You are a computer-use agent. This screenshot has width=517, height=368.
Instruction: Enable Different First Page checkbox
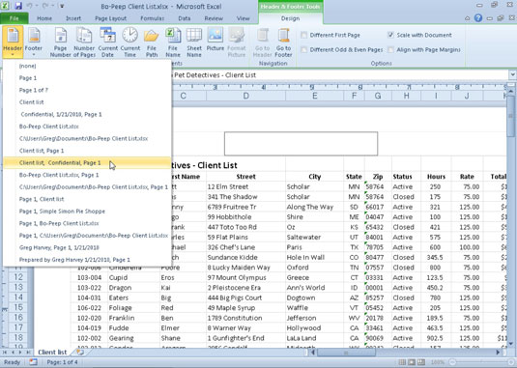304,35
